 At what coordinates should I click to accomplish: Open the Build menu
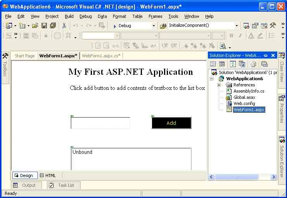69,16
